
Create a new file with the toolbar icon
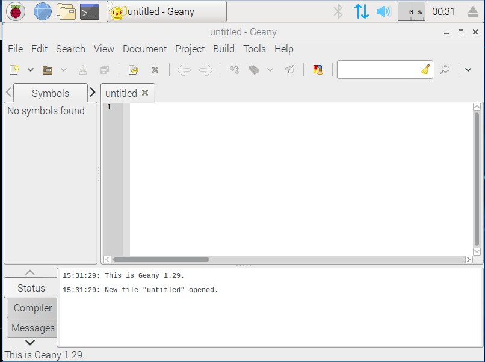pos(14,70)
